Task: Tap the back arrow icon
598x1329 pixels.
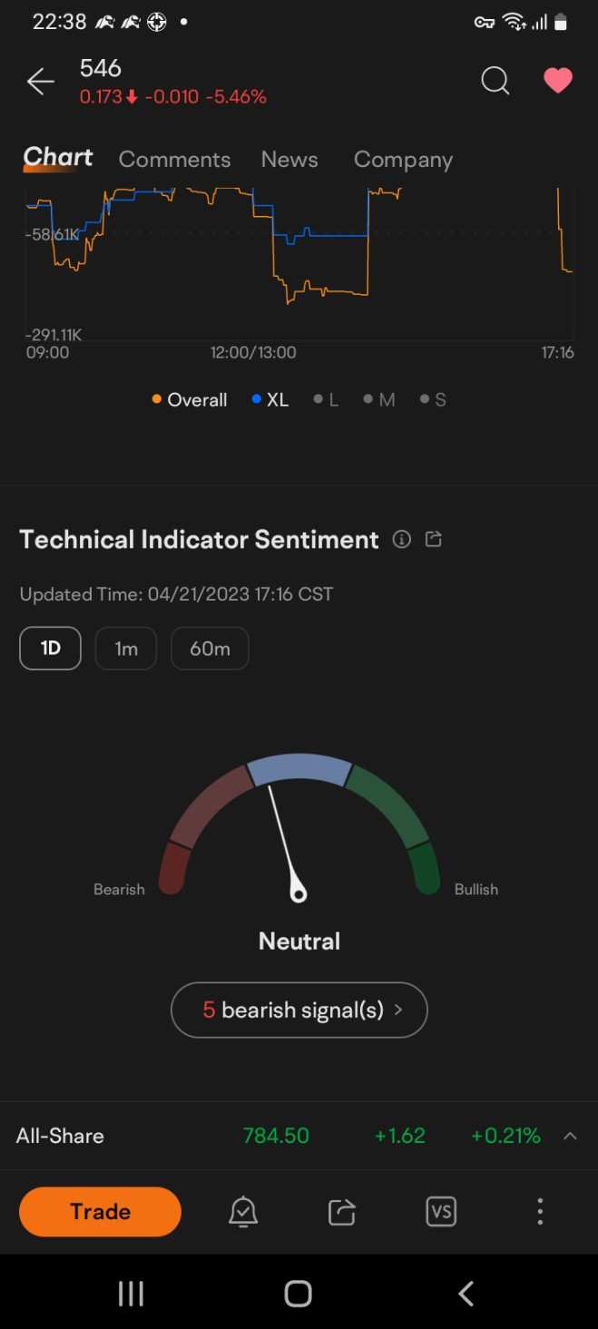Action: (41, 82)
